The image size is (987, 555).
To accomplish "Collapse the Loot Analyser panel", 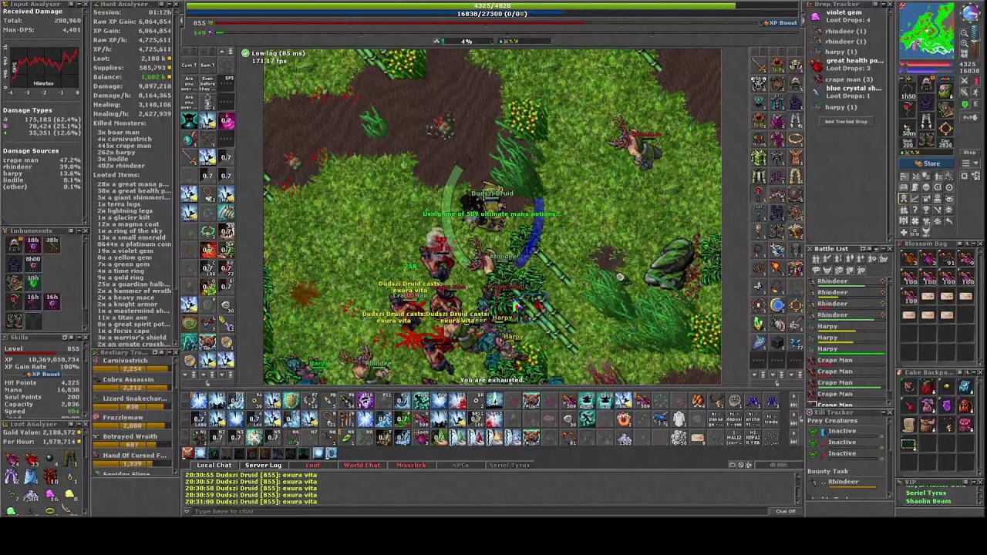I will 79,424.
